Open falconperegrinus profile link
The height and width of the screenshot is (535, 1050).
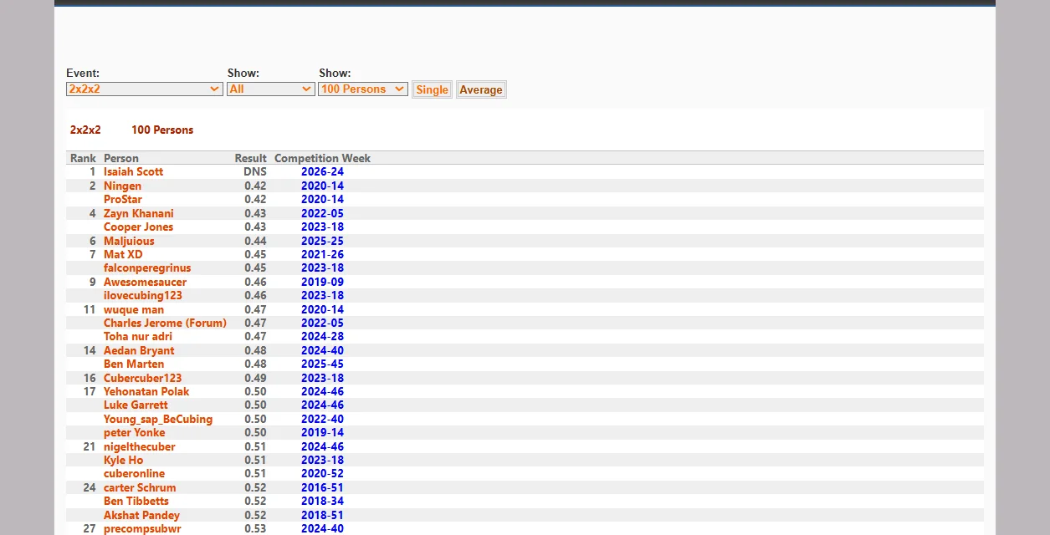tap(147, 268)
